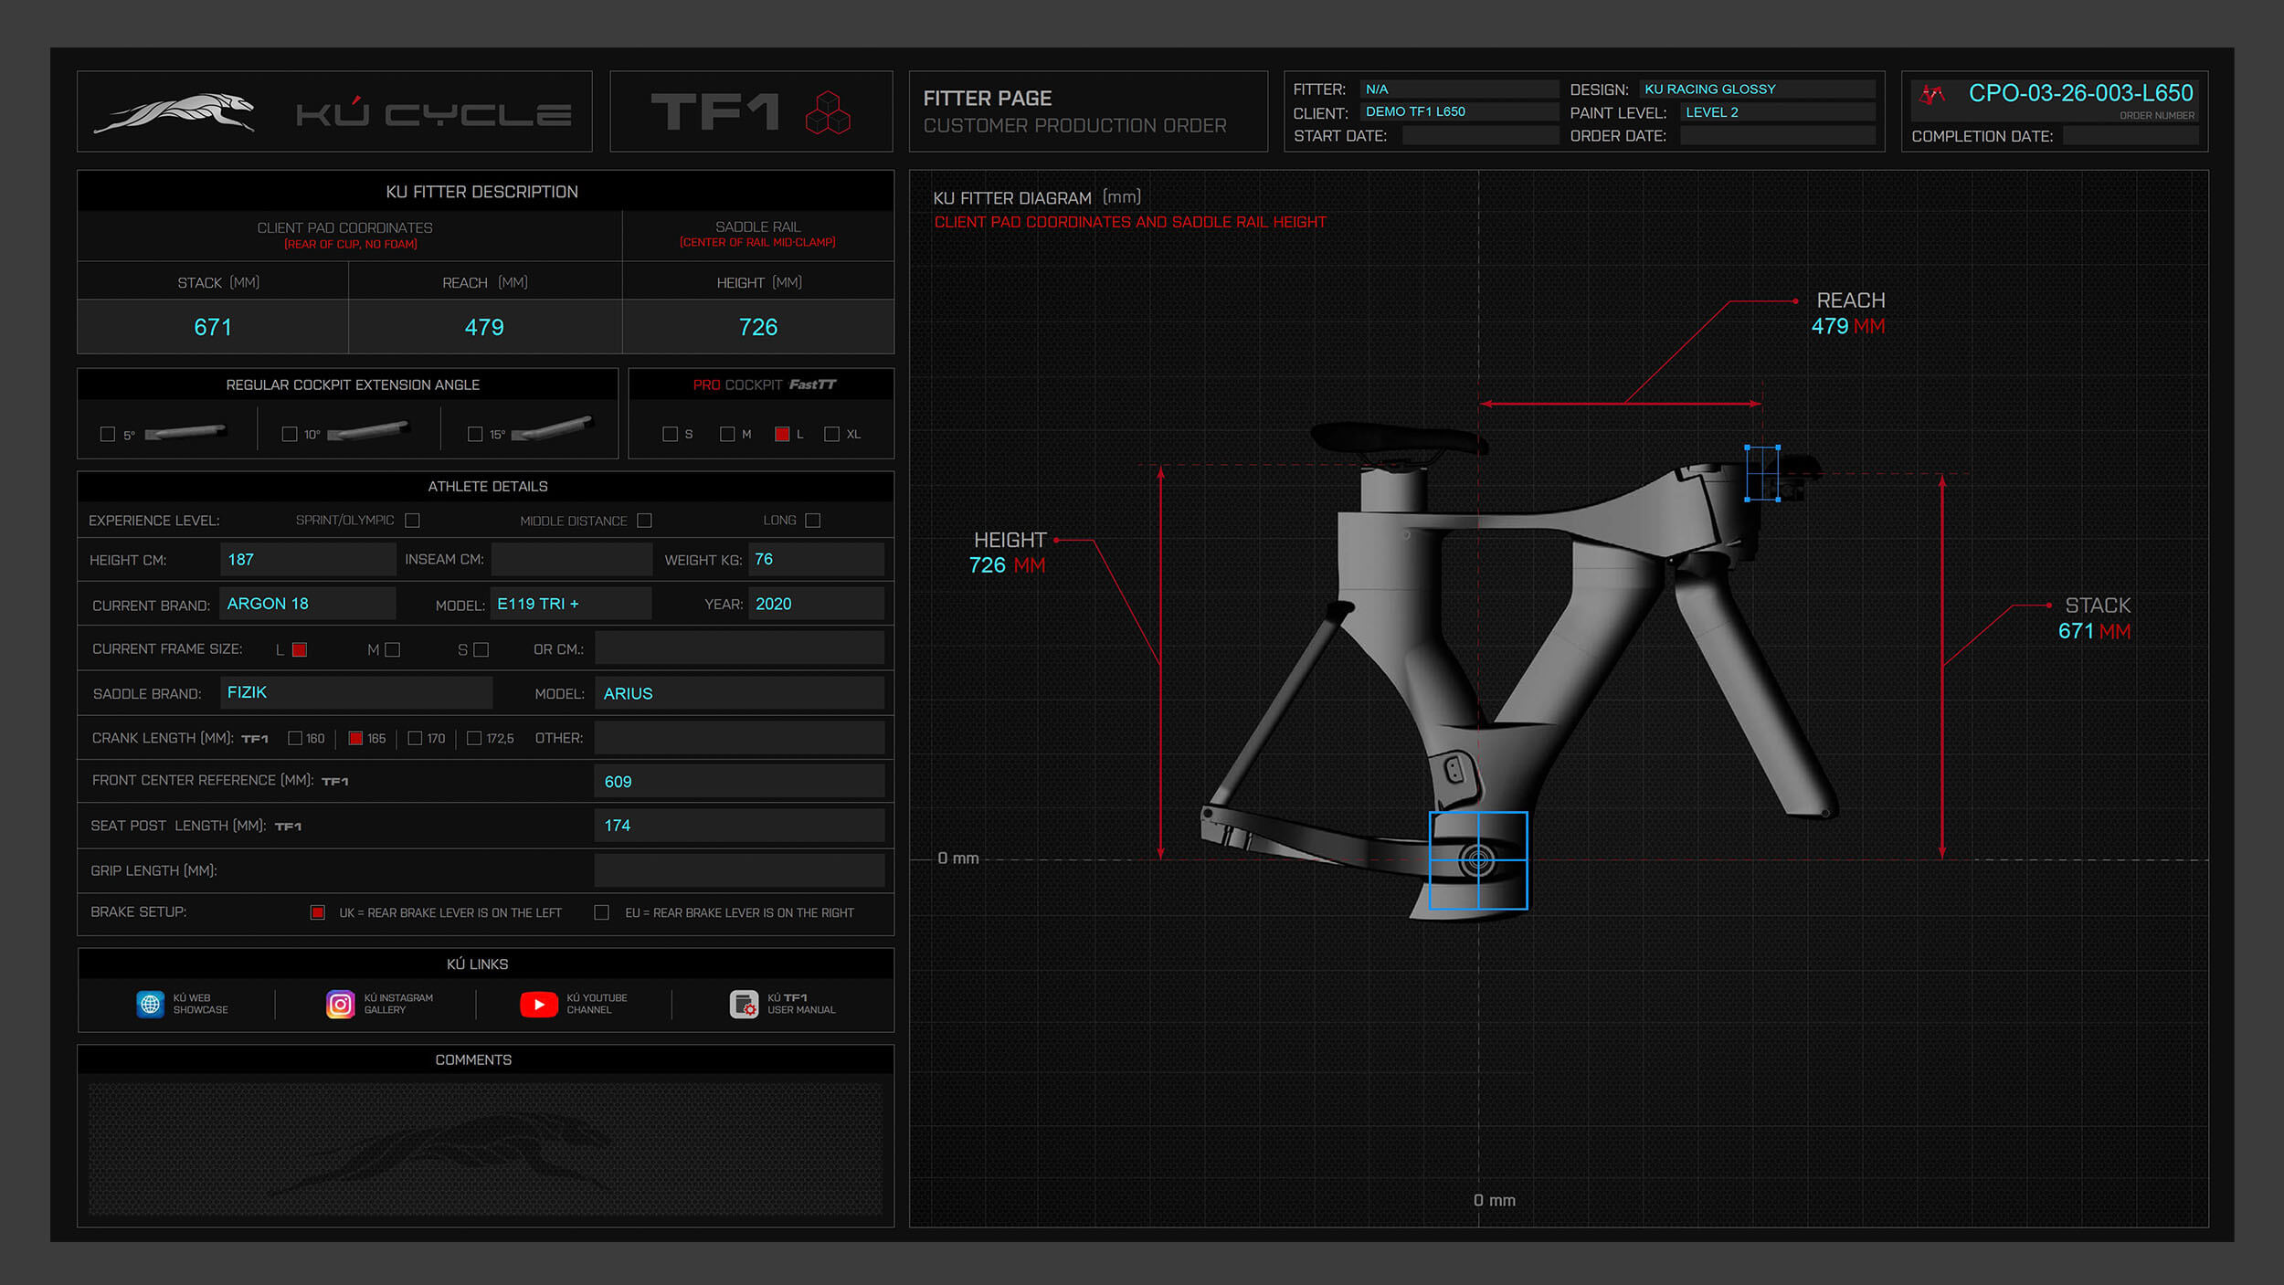This screenshot has height=1285, width=2284.
Task: Click the Reach value 479 in the table
Action: click(484, 327)
